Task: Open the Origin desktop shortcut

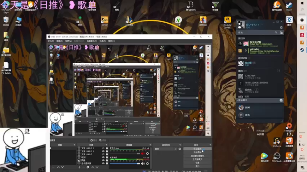Action: (289, 127)
